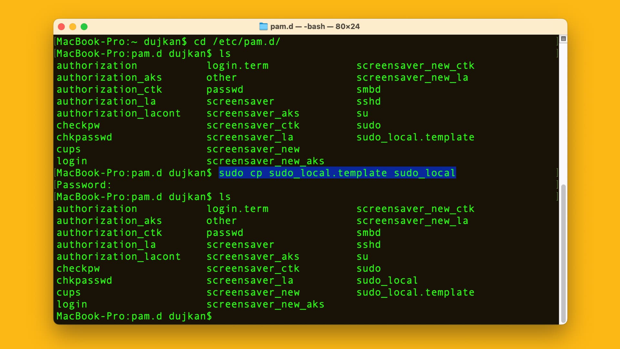The height and width of the screenshot is (349, 620).
Task: Click 'authorization_lacont' in the first ls output
Action: 119,113
